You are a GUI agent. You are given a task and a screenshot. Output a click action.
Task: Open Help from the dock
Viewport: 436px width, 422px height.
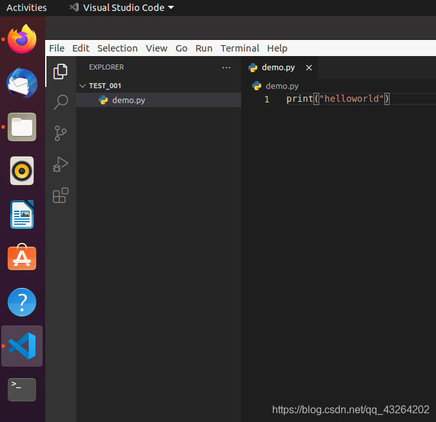[22, 302]
